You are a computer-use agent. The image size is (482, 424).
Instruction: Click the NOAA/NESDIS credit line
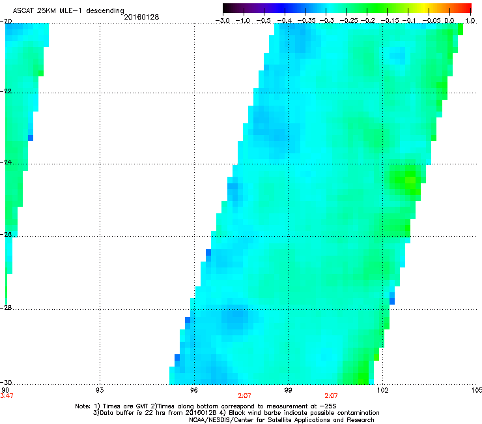point(281,420)
